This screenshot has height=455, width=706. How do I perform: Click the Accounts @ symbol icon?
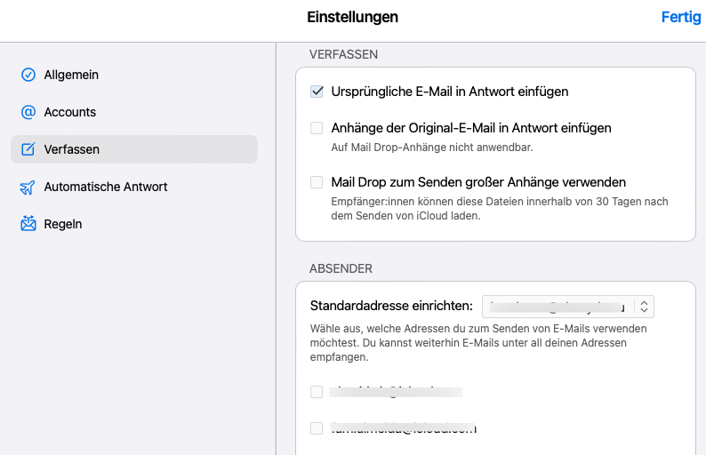(28, 113)
